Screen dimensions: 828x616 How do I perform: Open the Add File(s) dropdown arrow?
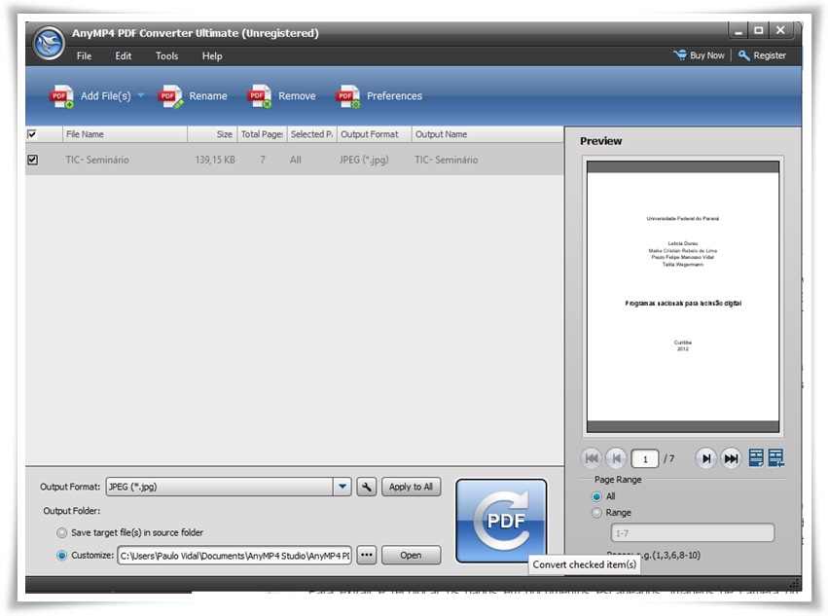tap(140, 95)
